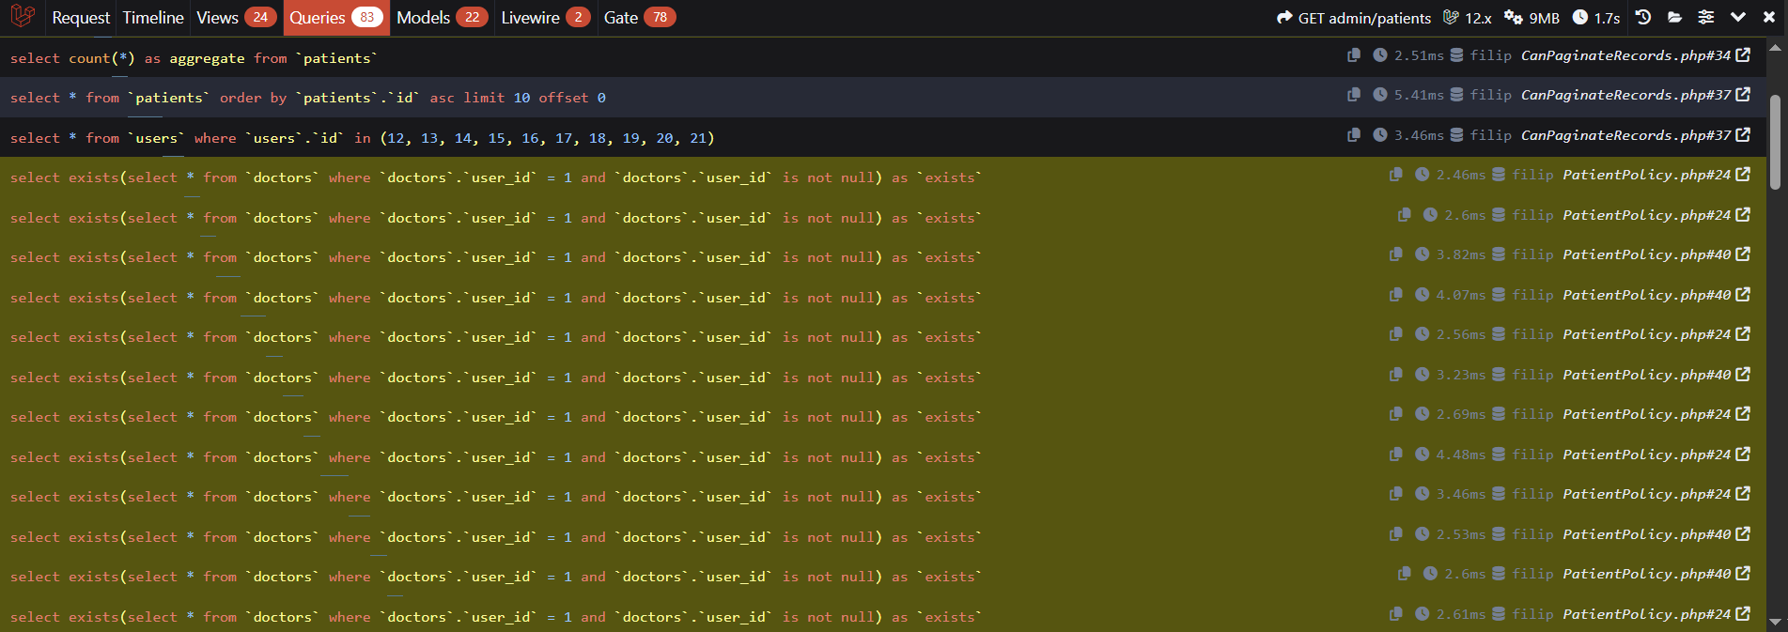Click the 5.41ms duration value

pyautogui.click(x=1419, y=95)
